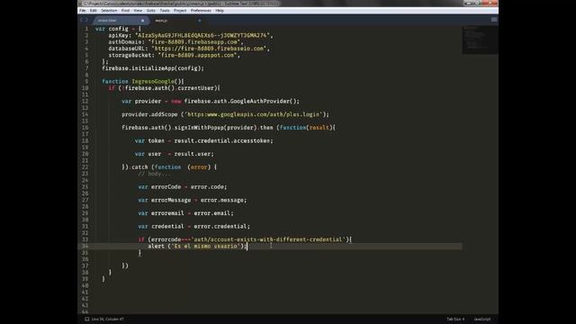Click the var config declaration line
This screenshot has width=576, height=324.
pyautogui.click(x=118, y=29)
